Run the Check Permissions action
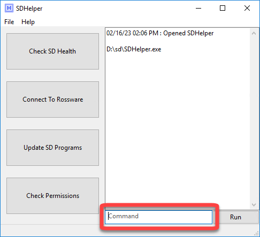Viewport: 260px width, 237px height. [x=52, y=196]
